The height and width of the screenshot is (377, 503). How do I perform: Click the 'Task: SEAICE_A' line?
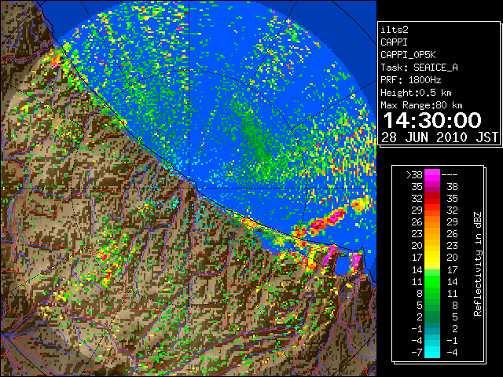[x=419, y=68]
